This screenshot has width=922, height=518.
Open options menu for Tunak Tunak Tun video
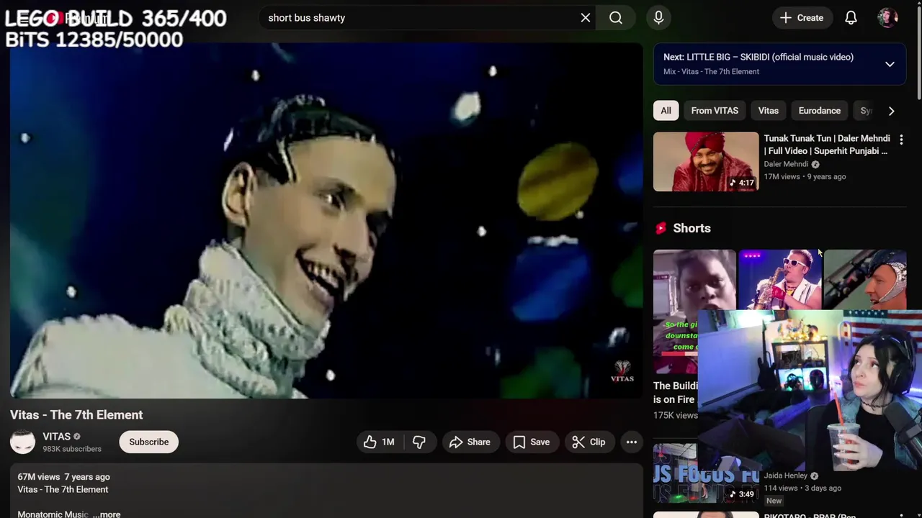point(901,140)
